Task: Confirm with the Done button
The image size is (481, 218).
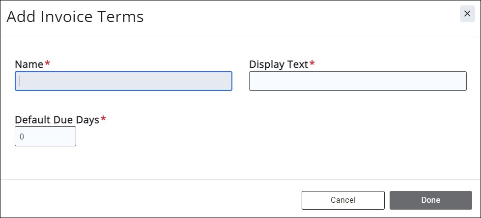Action: pos(430,200)
